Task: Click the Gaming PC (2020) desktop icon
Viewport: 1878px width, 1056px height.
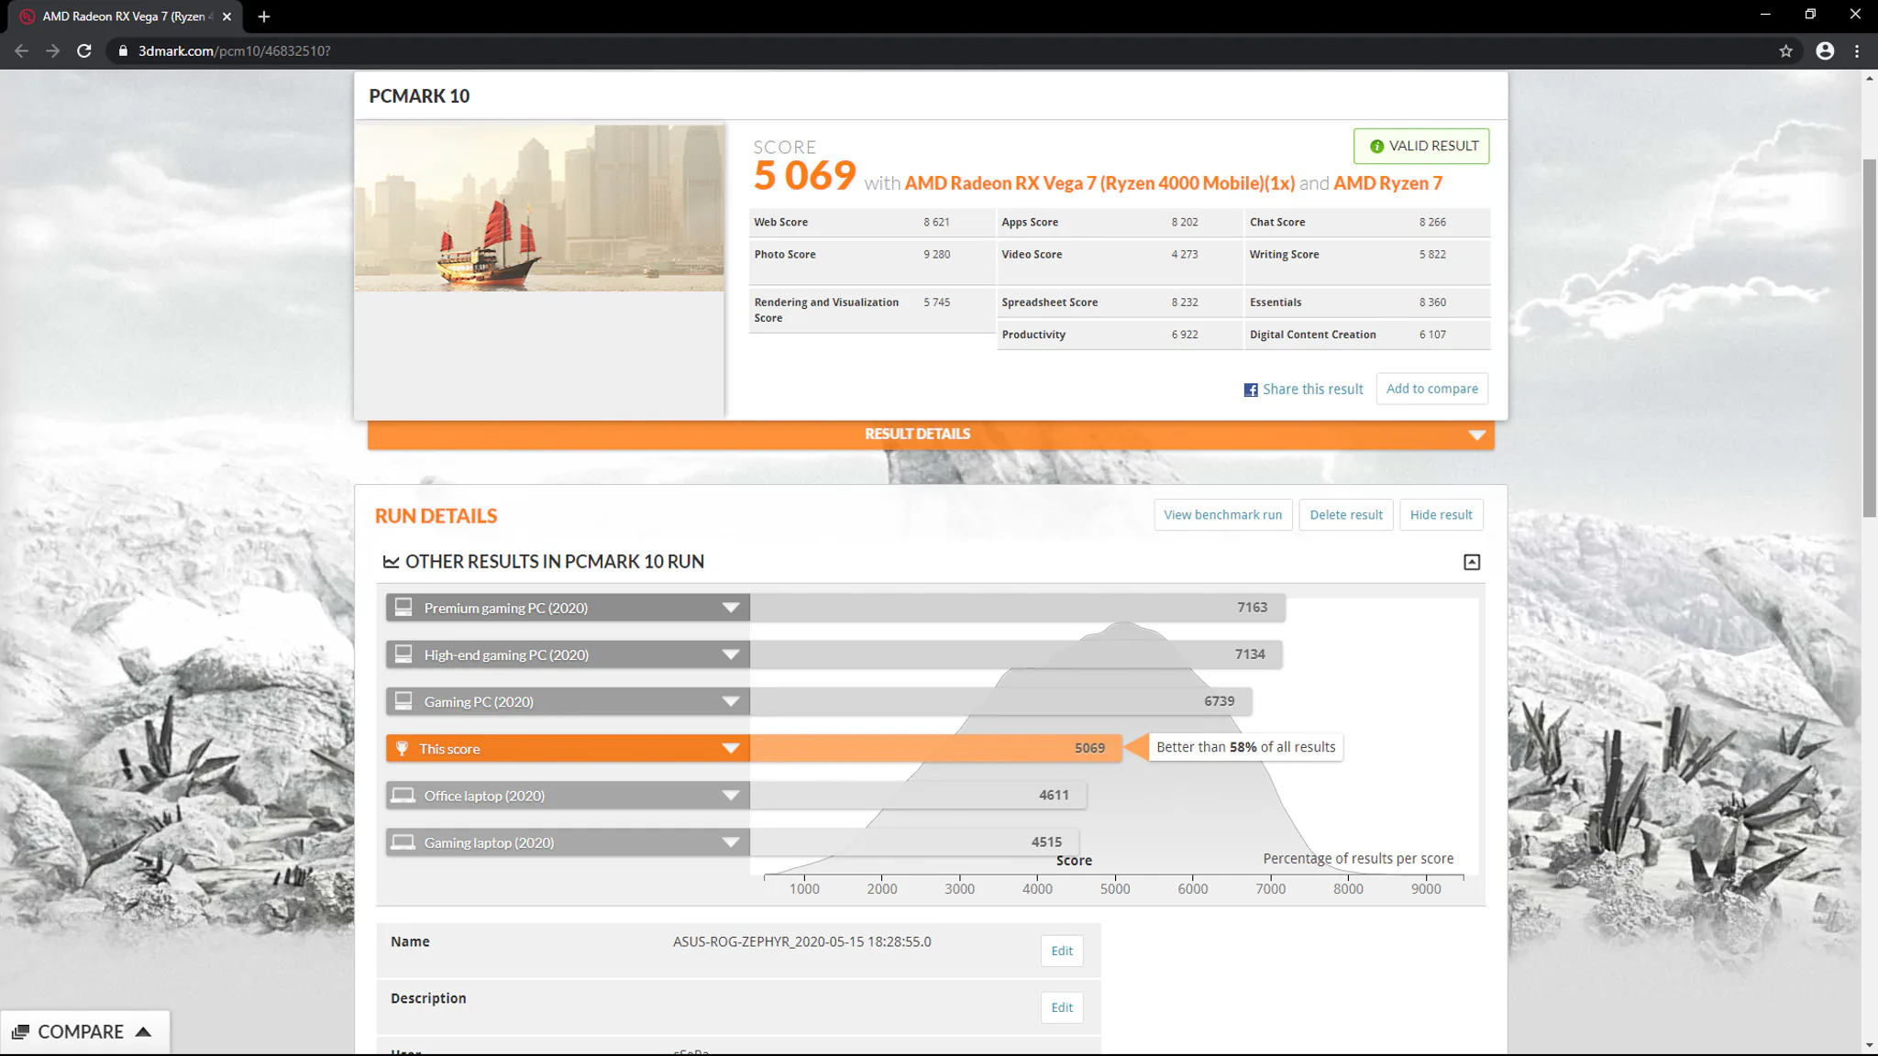Action: (x=403, y=700)
